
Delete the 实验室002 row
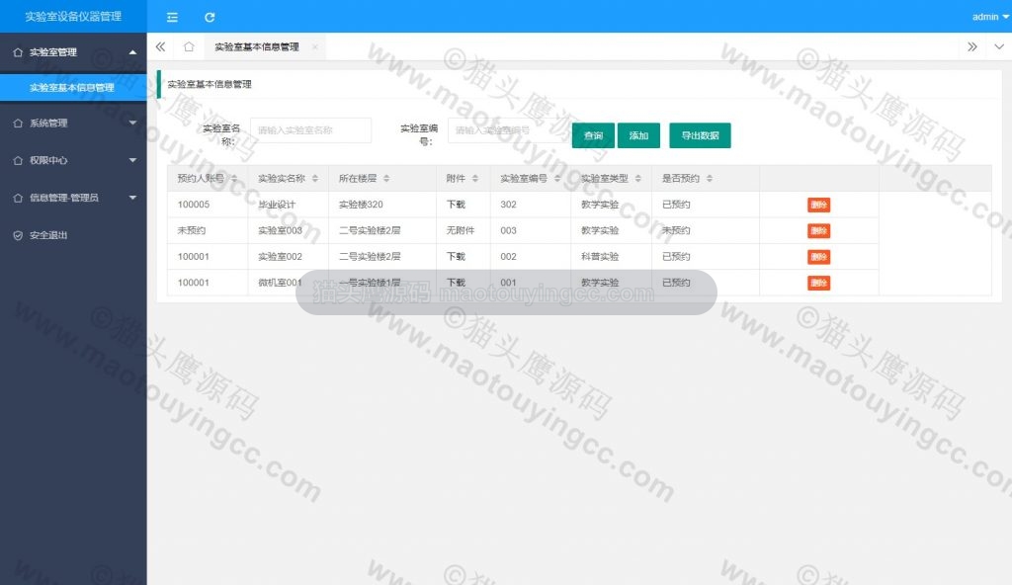(x=818, y=257)
